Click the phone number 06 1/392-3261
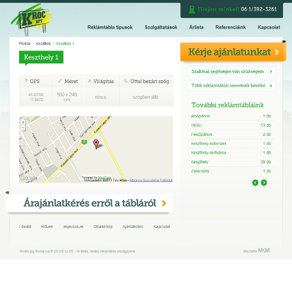The width and height of the screenshot is (292, 292). [x=259, y=9]
